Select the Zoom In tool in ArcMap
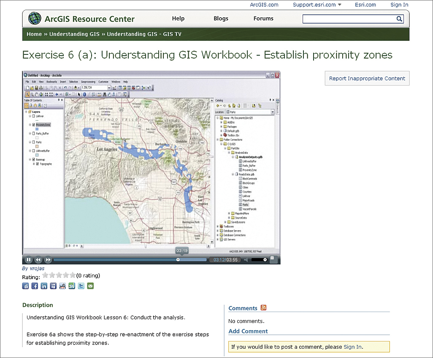 pos(27,94)
